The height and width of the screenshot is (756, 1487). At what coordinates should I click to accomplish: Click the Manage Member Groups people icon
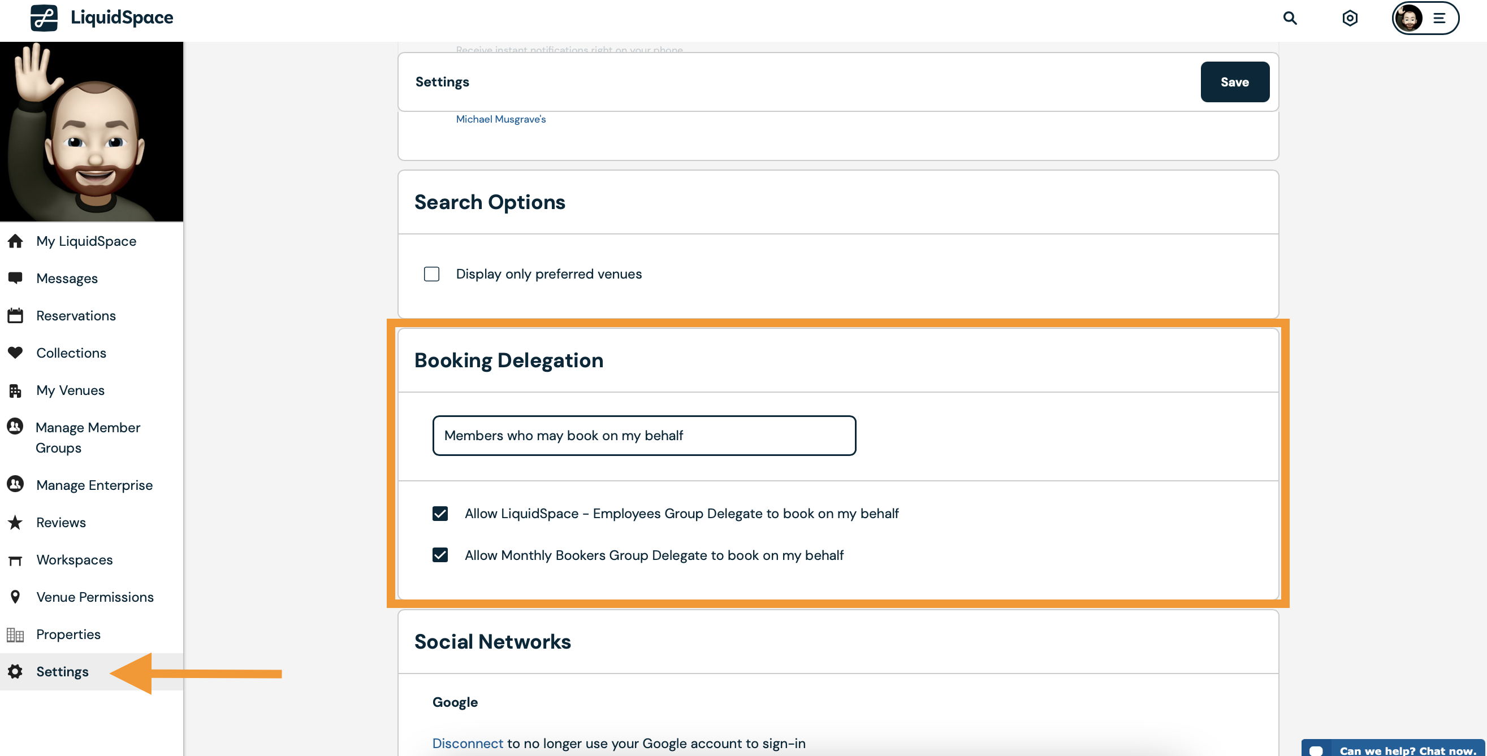point(15,426)
